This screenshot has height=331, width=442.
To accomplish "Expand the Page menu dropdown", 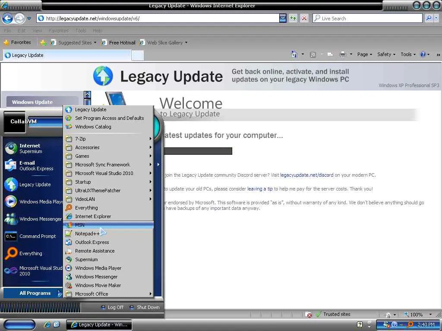I will (365, 54).
